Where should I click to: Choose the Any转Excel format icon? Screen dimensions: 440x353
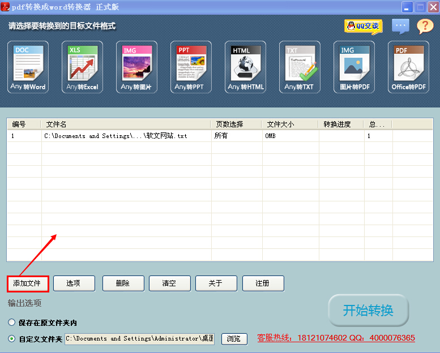coord(82,68)
